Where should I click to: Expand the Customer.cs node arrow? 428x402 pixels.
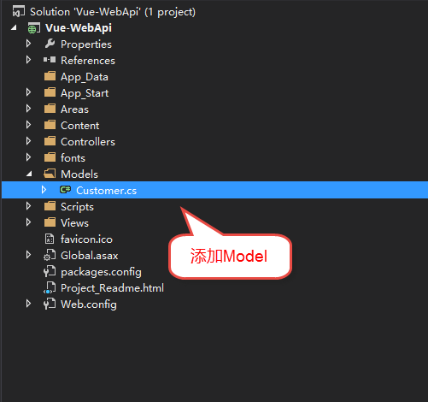pos(44,190)
